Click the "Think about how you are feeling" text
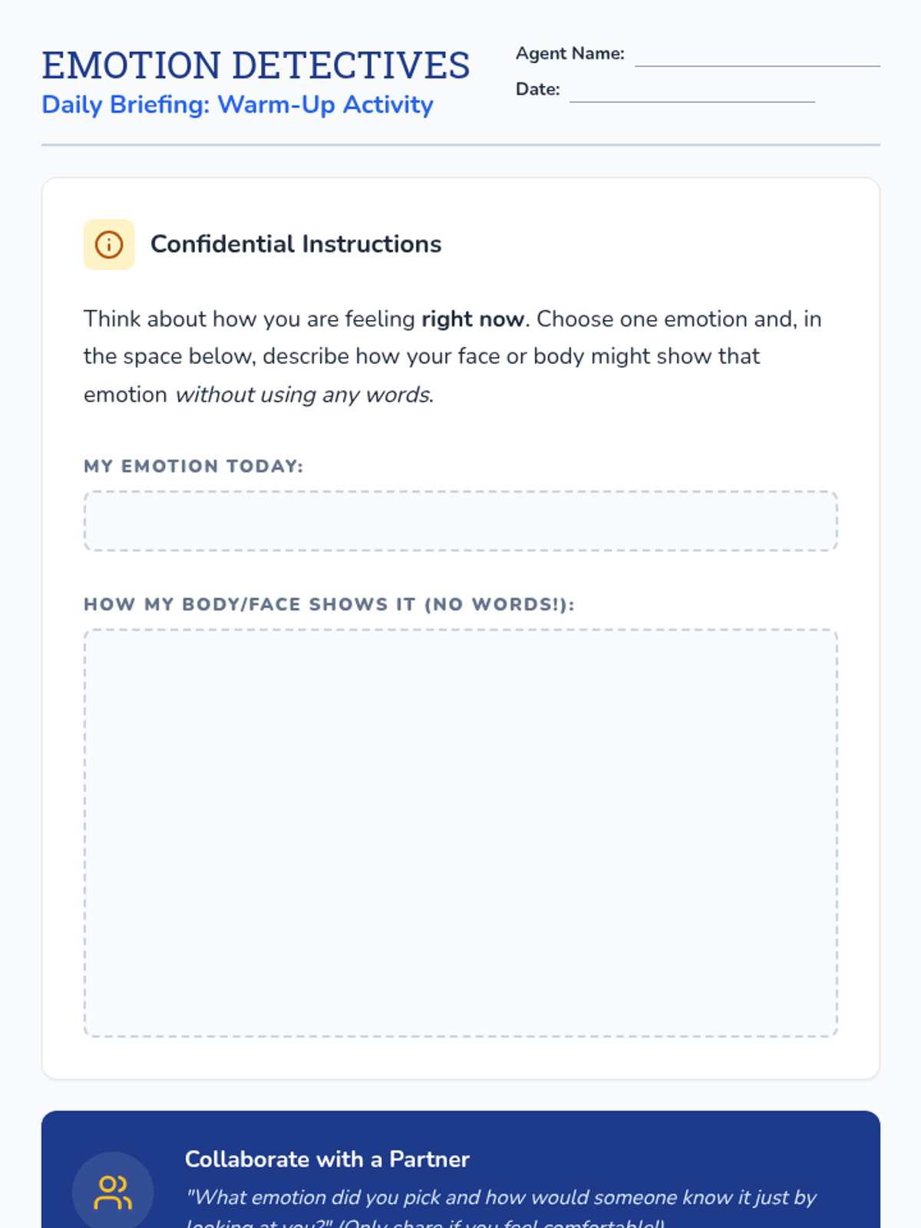Viewport: 921px width, 1228px height. 249,319
